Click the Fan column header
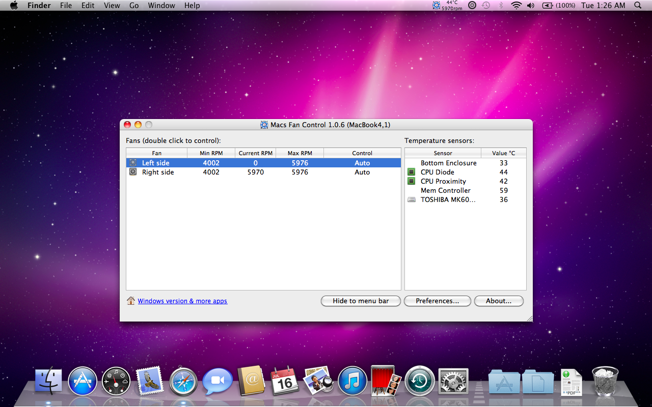This screenshot has height=407, width=652. (x=157, y=153)
